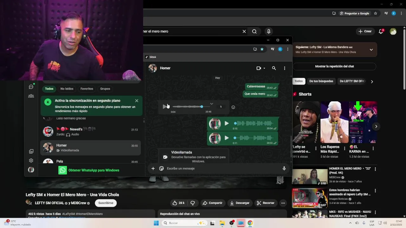This screenshot has height=228, width=406.
Task: Open WhatsApp browser window's three-dot menu
Action: [288, 49]
